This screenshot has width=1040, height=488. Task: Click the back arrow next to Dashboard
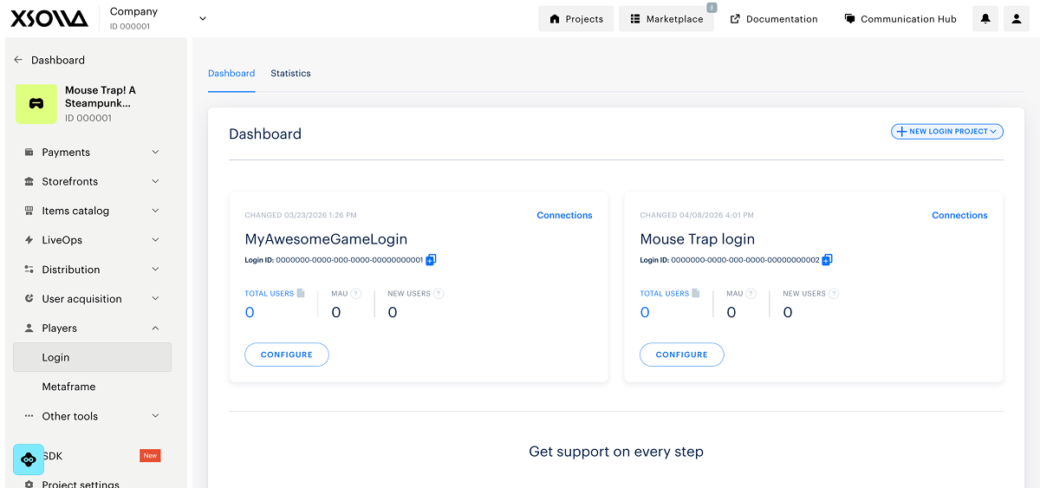pos(18,60)
